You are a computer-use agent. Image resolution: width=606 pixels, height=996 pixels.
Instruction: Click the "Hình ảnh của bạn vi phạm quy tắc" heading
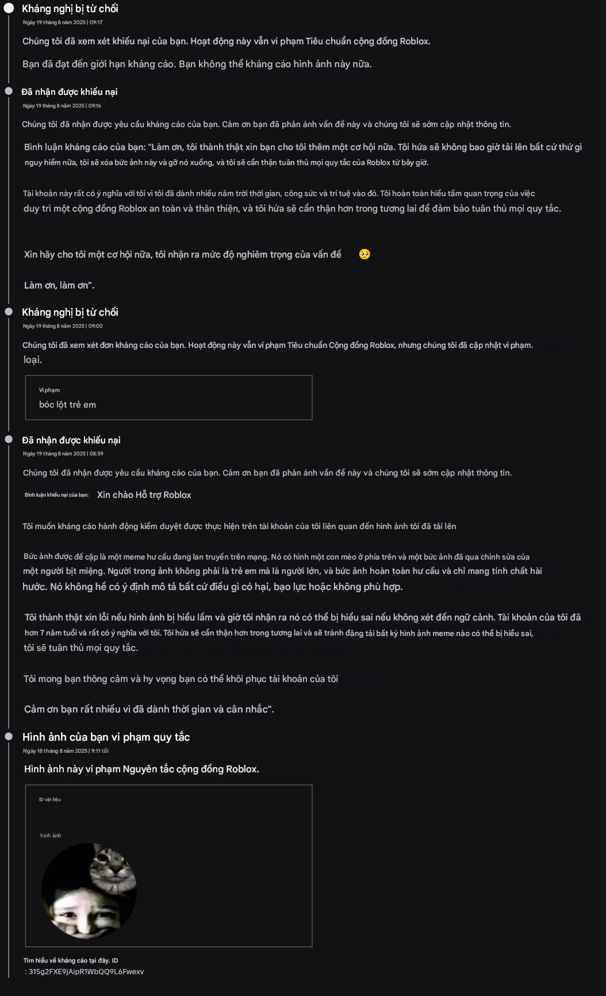pos(106,737)
